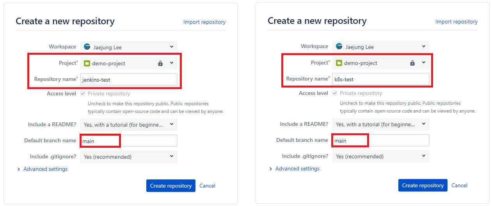Open Include a README dropdown in the jenkins-test form
The image size is (492, 206).
(129, 125)
